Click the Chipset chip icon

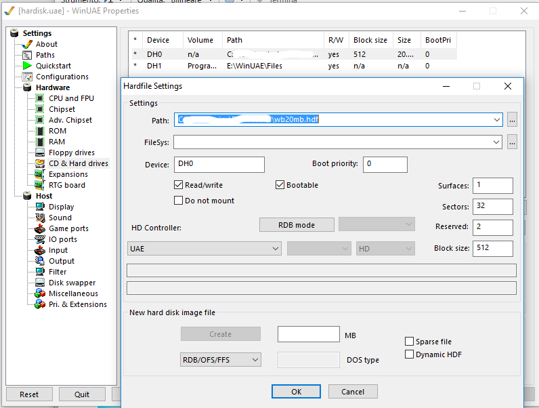[40, 109]
